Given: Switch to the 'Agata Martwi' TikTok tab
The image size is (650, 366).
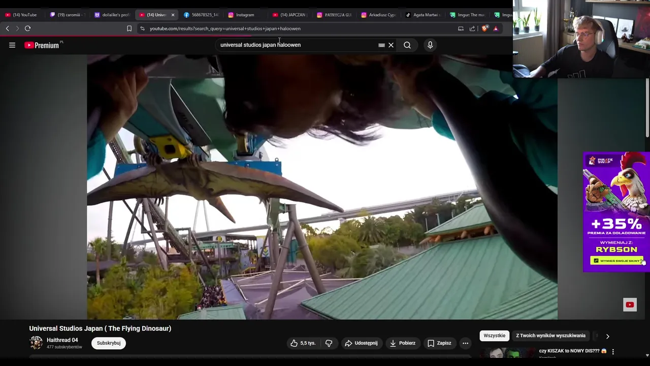Looking at the screenshot, I should 424,15.
